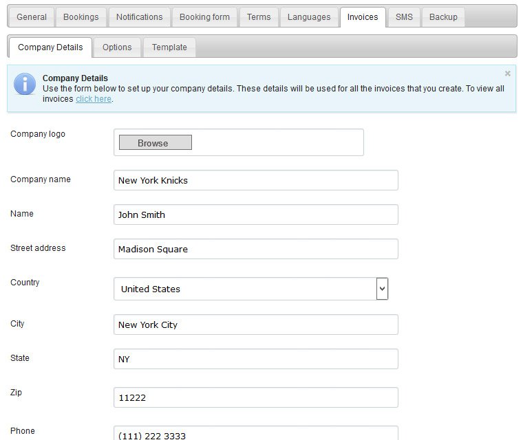Go to the Booking form tab
Viewport: 523px width, 440px height.
[204, 17]
